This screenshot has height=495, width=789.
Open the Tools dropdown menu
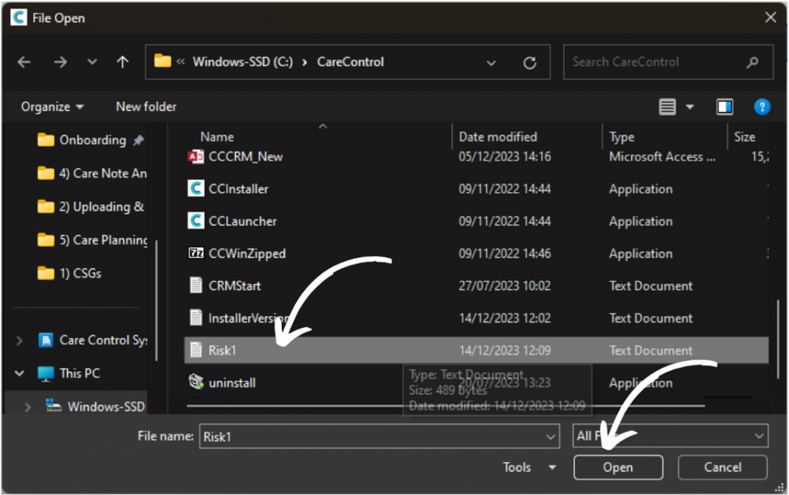click(x=529, y=467)
